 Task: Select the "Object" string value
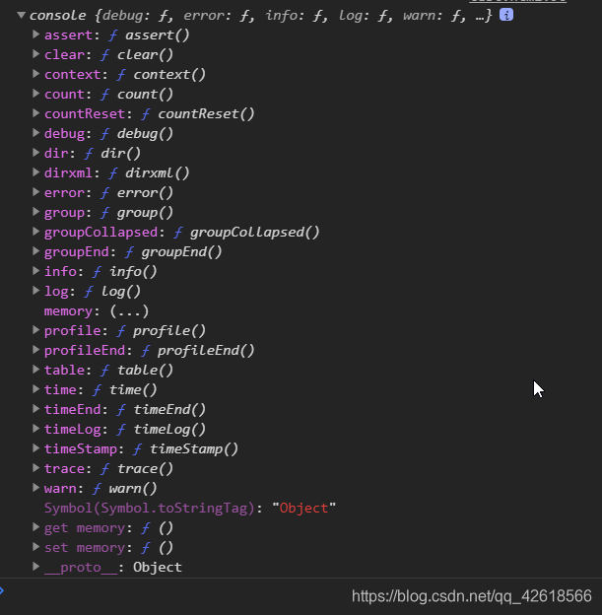coord(303,508)
